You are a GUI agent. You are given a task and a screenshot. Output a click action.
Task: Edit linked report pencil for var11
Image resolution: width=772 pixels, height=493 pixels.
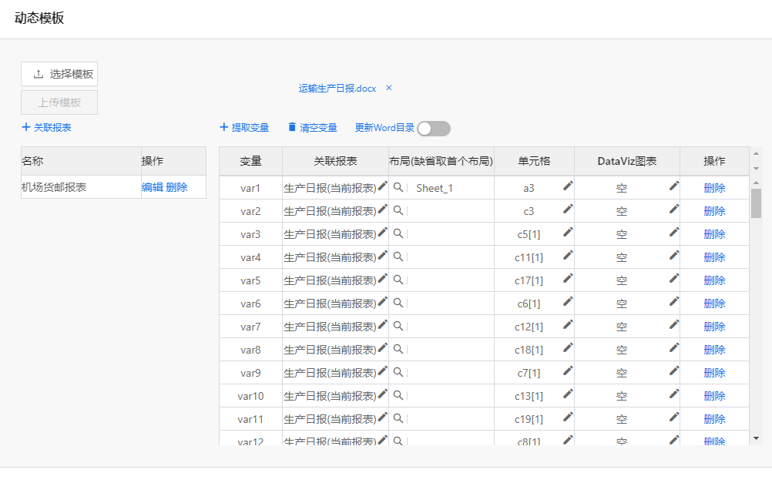point(383,417)
